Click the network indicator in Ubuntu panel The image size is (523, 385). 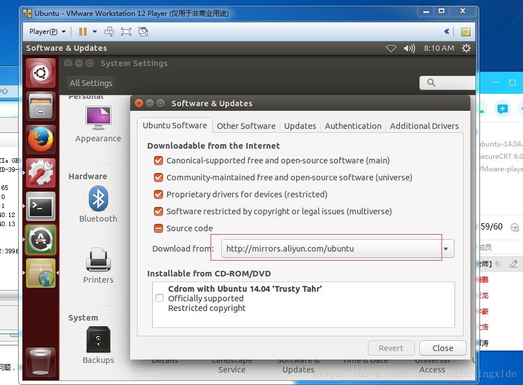point(391,48)
